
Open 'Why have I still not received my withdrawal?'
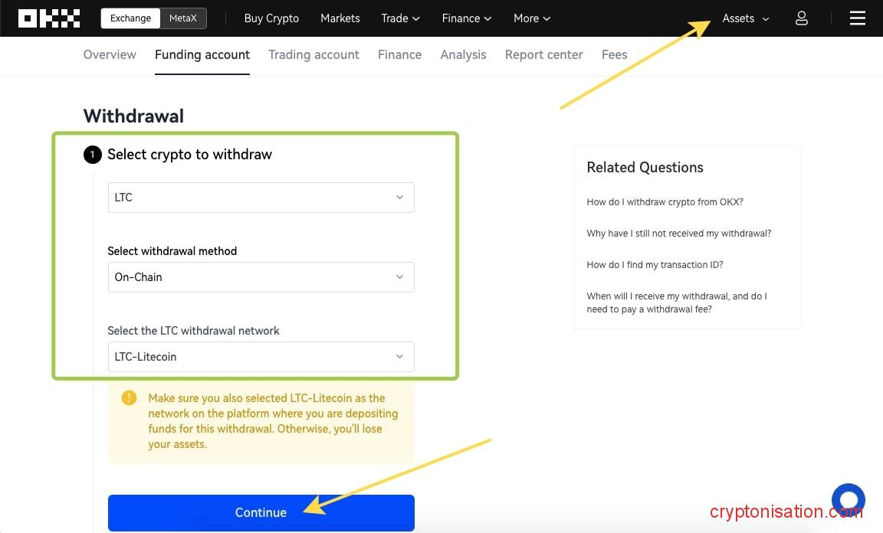678,234
